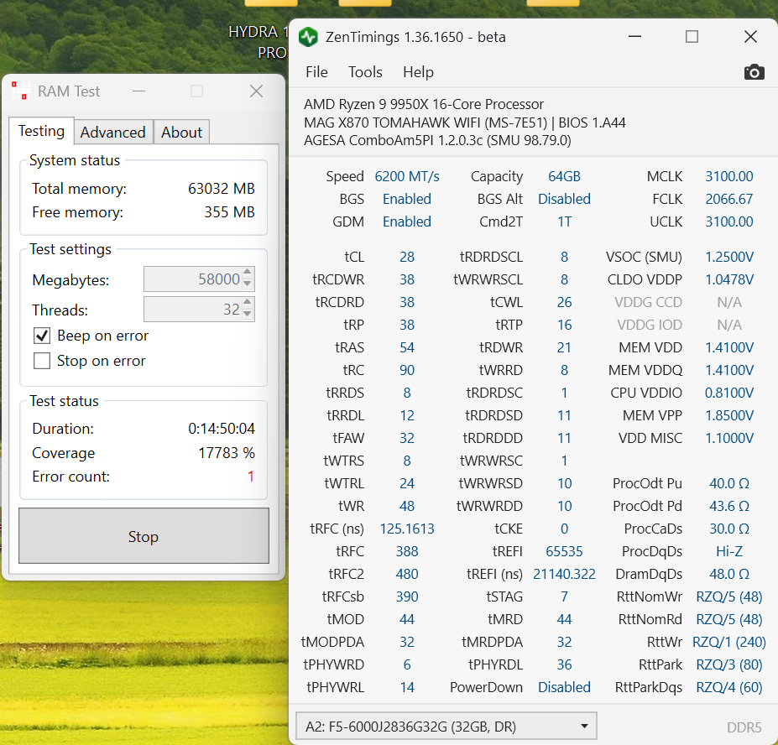
Task: Click the Megabytes stepper up arrow
Action: coord(248,274)
